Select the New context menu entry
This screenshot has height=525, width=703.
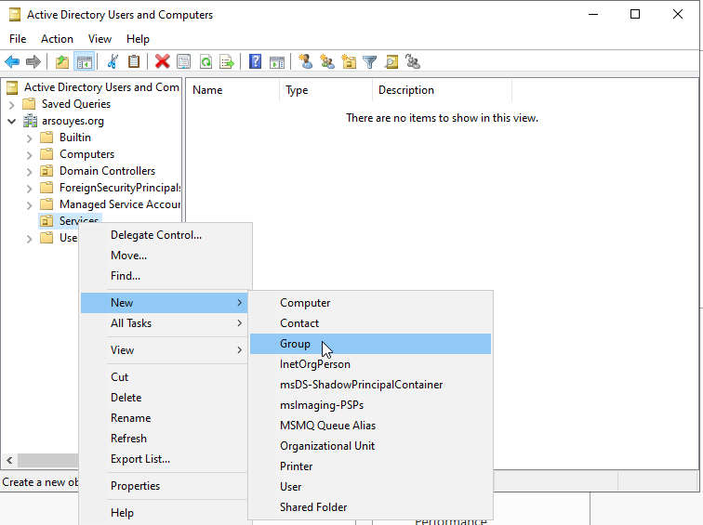(x=164, y=303)
